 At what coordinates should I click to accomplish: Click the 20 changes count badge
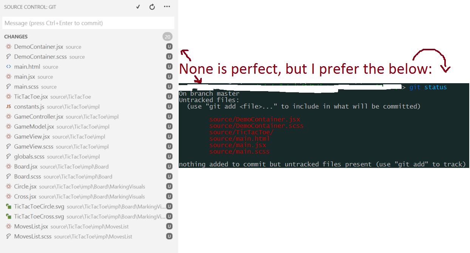coord(167,37)
